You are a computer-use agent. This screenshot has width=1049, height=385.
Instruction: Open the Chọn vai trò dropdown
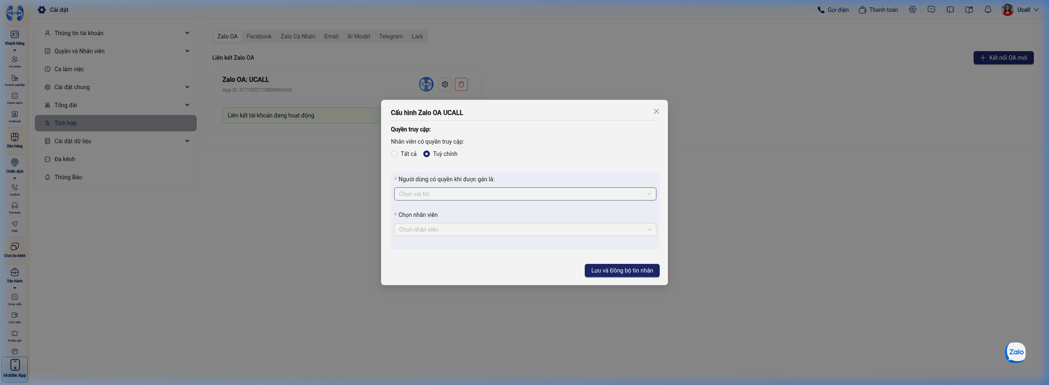[525, 194]
